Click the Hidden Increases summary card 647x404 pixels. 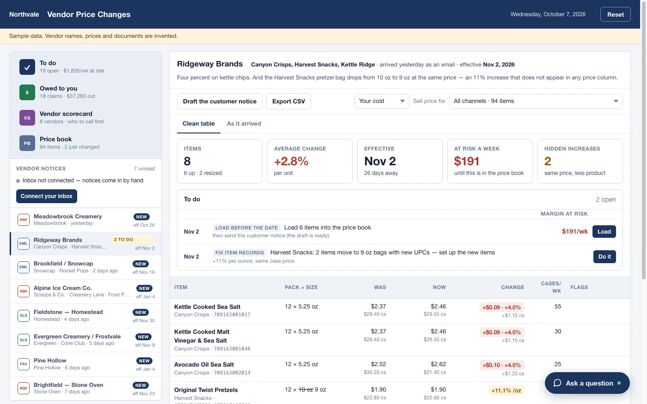(x=580, y=161)
